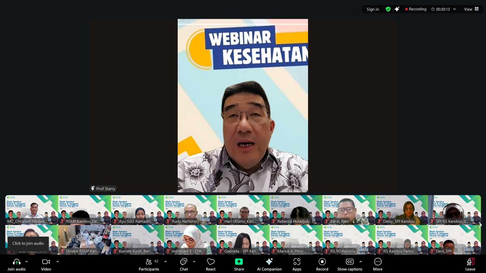Open the Apps panel
The width and height of the screenshot is (486, 273).
point(297,264)
